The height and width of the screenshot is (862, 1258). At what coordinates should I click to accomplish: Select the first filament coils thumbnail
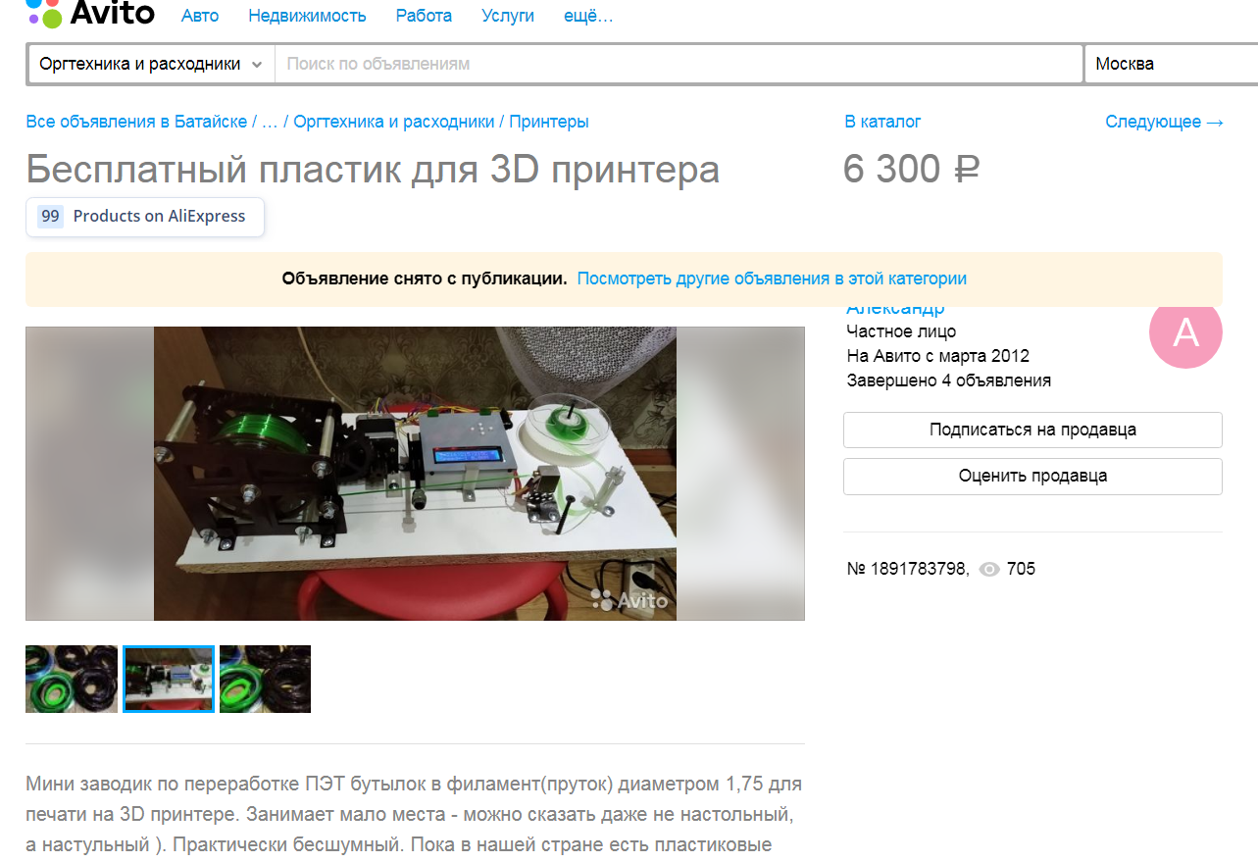(72, 679)
